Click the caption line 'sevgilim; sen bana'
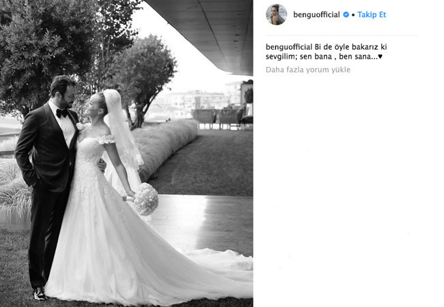Image resolution: width=444 pixels, height=307 pixels. coord(299,57)
